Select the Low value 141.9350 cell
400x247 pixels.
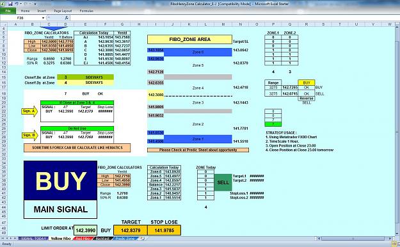tap(49, 46)
